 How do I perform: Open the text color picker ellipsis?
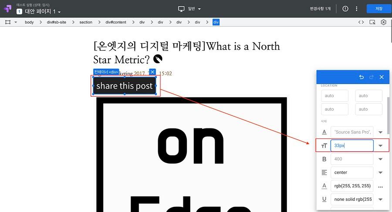[x=381, y=187]
